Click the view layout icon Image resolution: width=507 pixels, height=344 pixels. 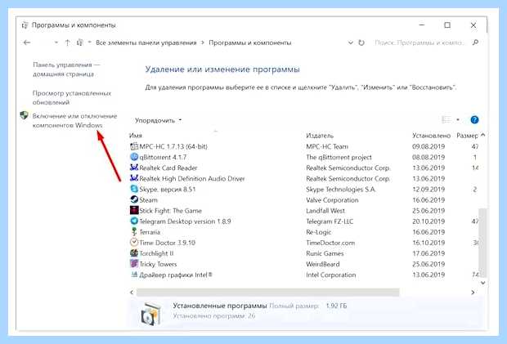click(446, 120)
